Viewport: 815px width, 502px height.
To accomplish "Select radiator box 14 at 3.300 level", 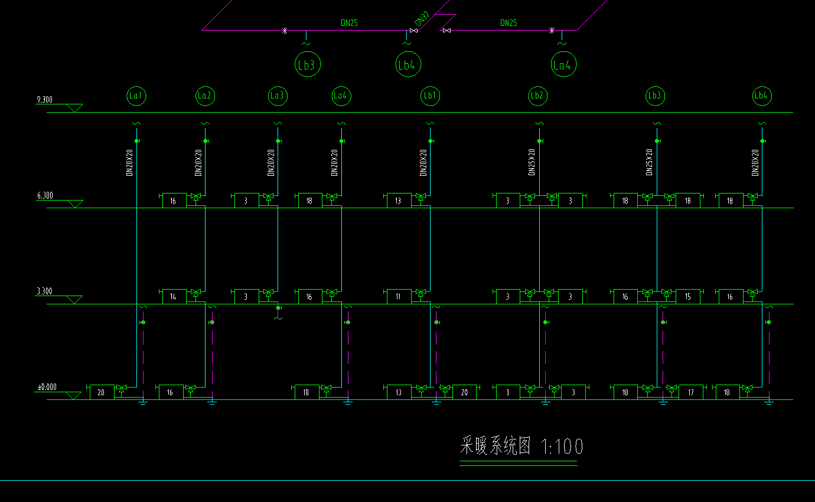I will tap(174, 297).
